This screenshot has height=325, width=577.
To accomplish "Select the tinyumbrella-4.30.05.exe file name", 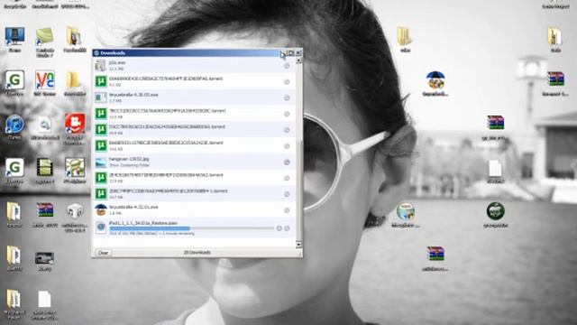I will (133, 95).
